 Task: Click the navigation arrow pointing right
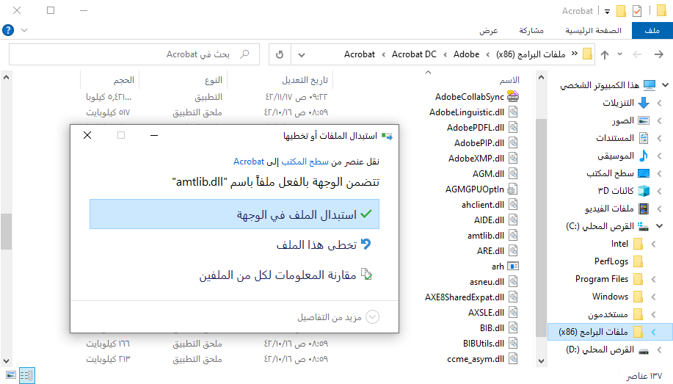[659, 54]
